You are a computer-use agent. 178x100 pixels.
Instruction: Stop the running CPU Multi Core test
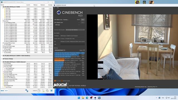pos(83,20)
